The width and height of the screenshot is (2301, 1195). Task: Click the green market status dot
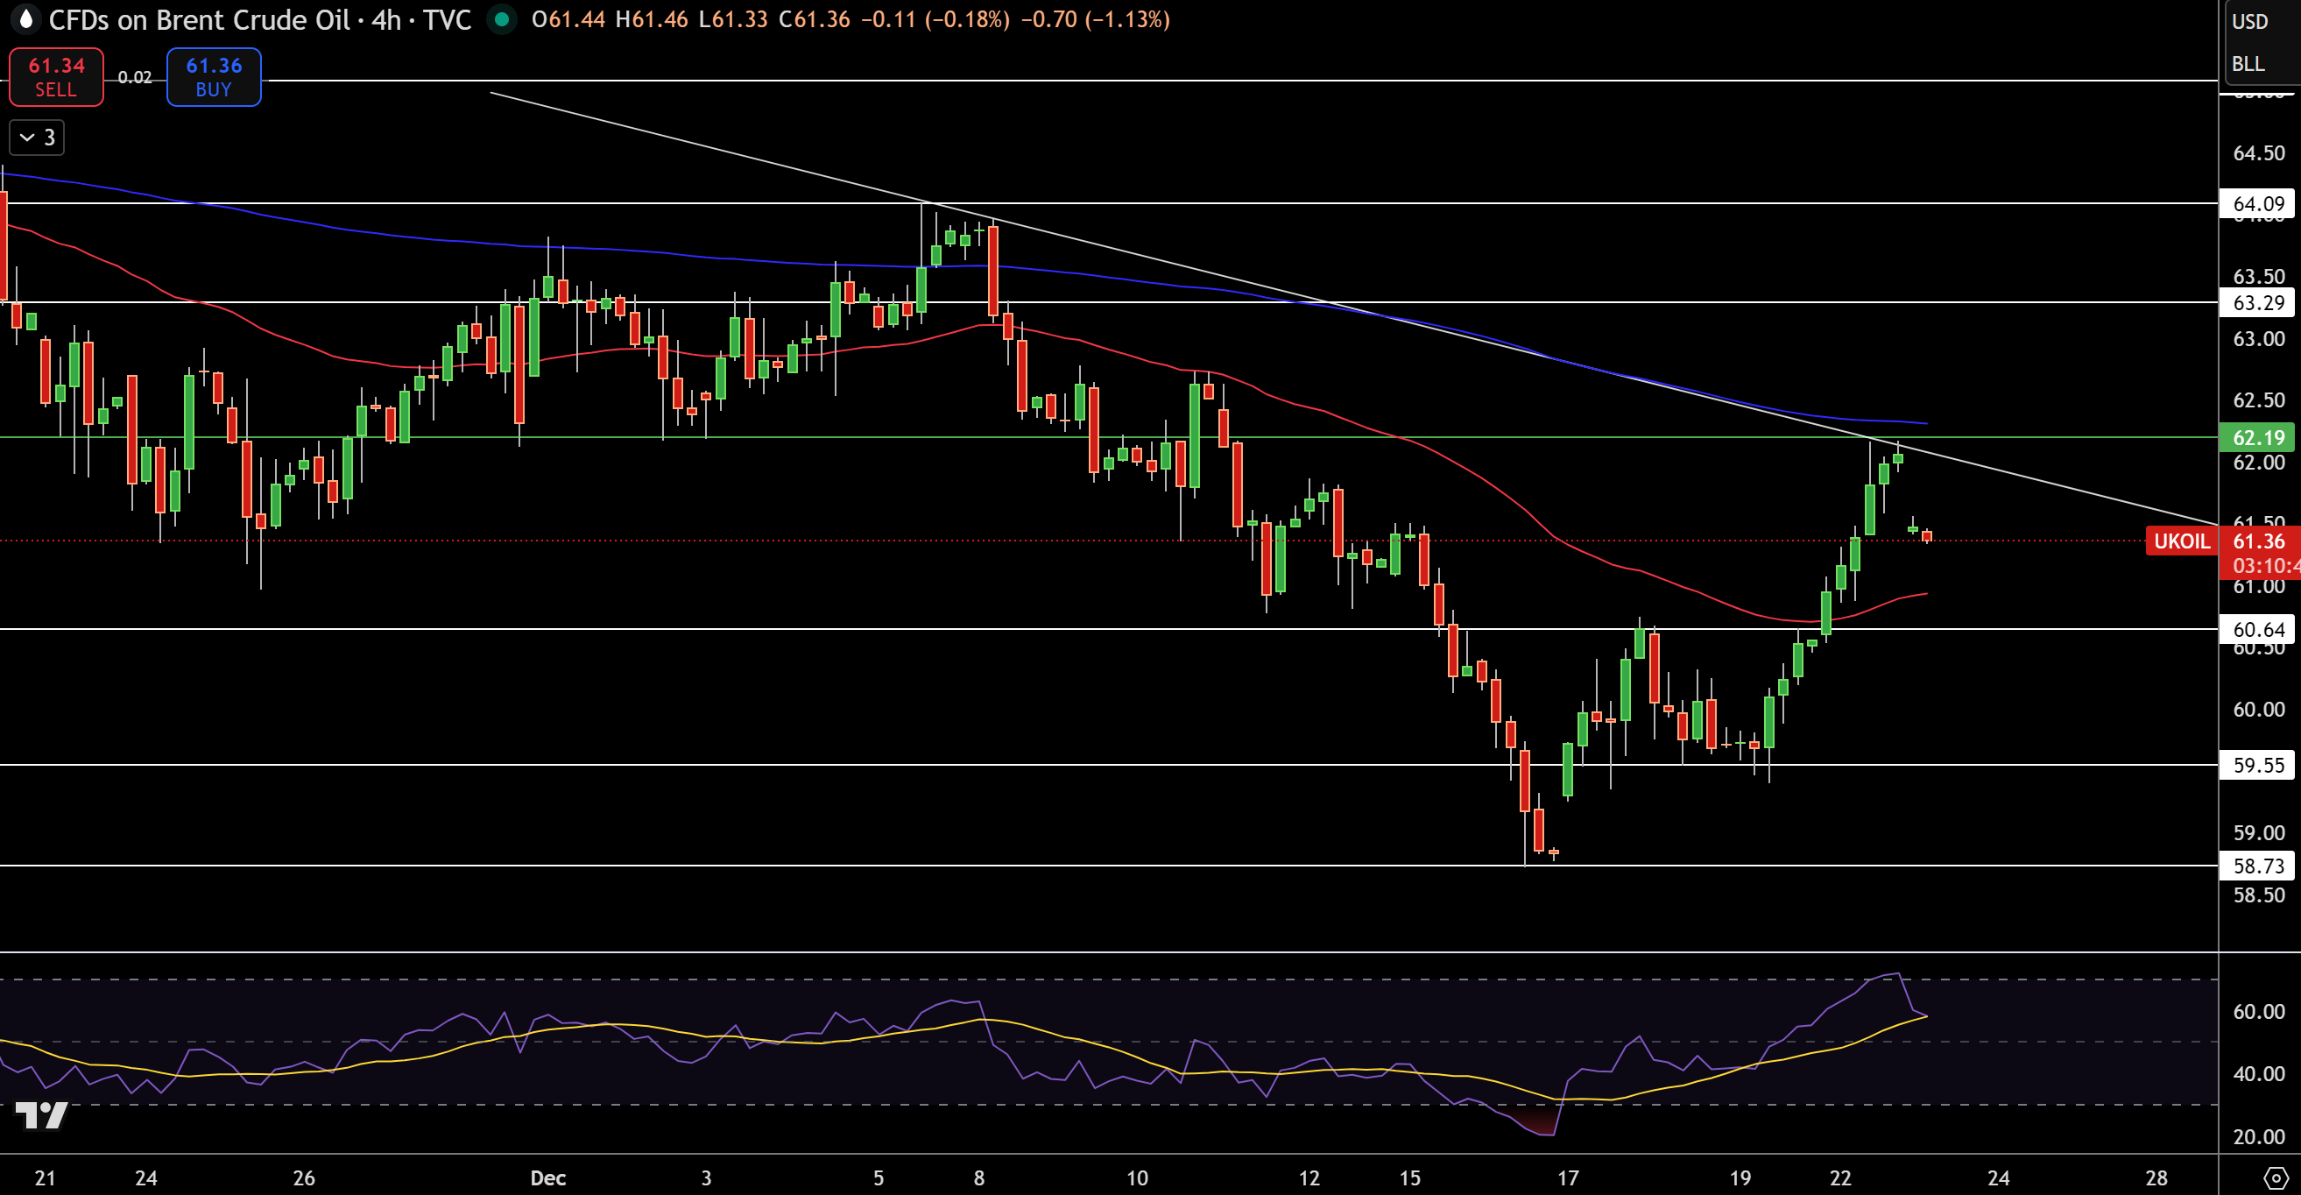[502, 18]
